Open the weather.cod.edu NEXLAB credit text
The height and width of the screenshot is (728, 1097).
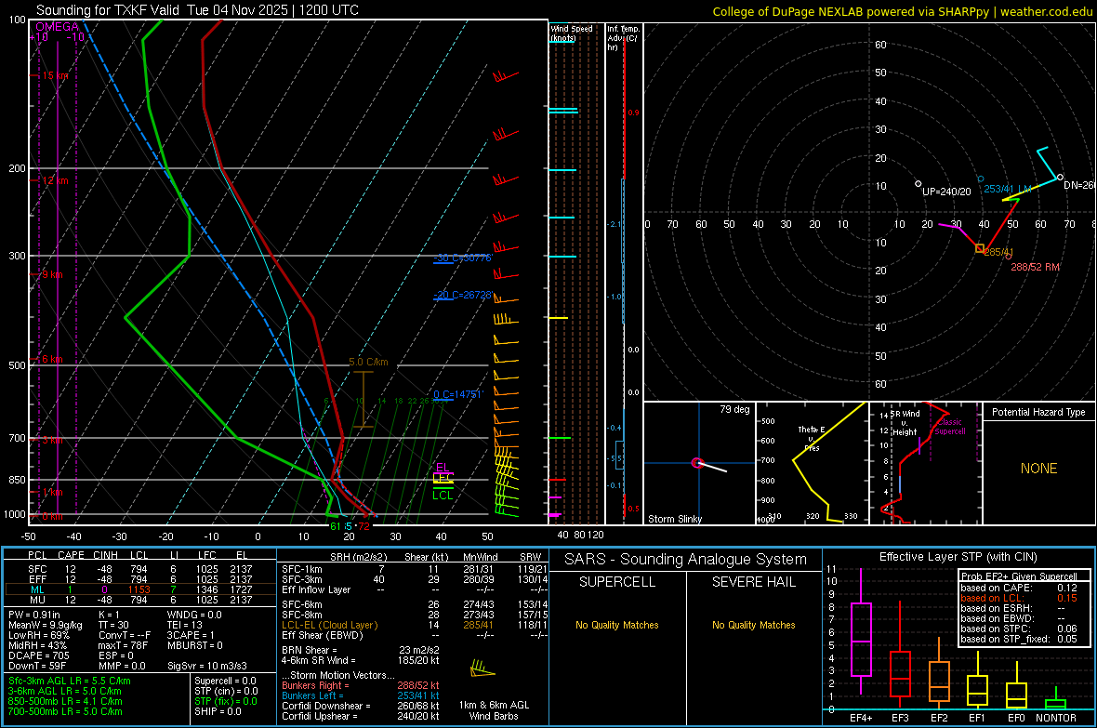[903, 11]
